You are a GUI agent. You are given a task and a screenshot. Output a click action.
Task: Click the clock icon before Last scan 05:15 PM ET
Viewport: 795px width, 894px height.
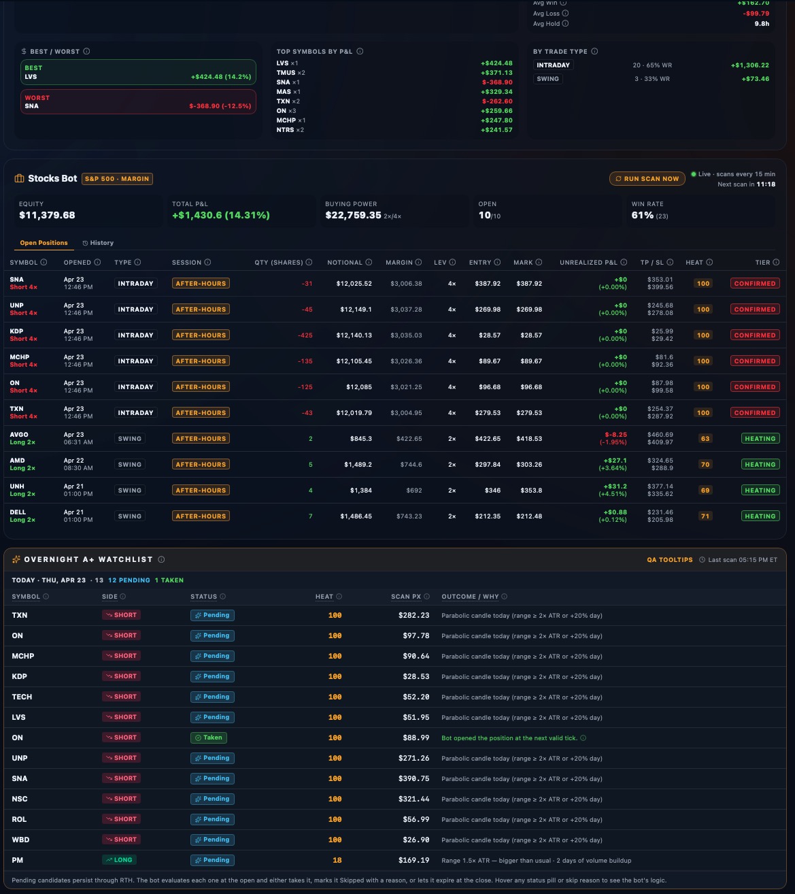point(703,559)
